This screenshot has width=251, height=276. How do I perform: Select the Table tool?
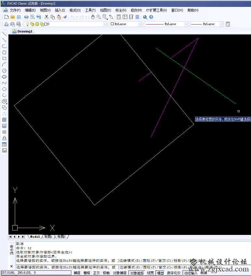coord(4,145)
